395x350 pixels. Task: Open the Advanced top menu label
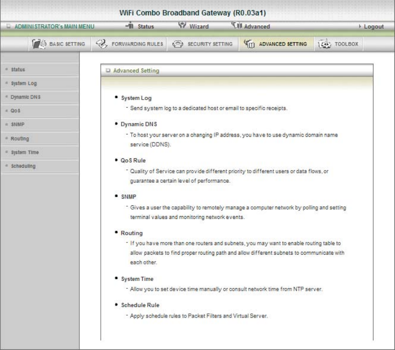click(257, 26)
